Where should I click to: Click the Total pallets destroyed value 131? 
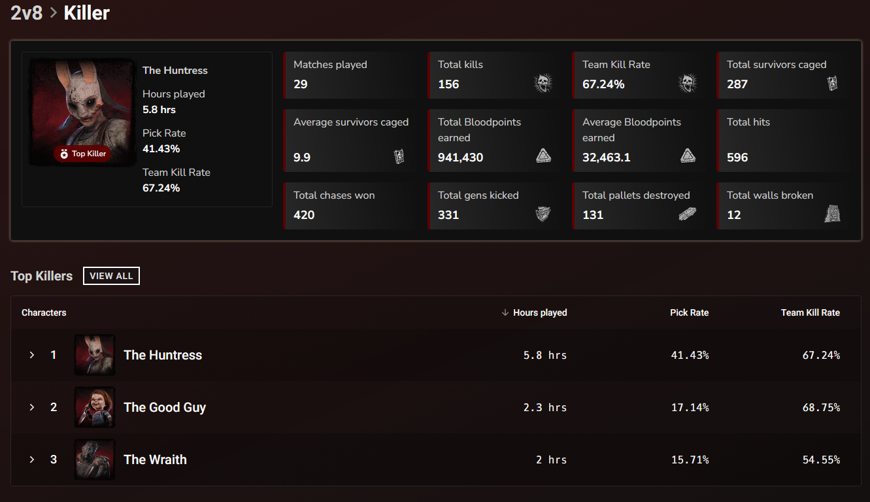pos(593,215)
